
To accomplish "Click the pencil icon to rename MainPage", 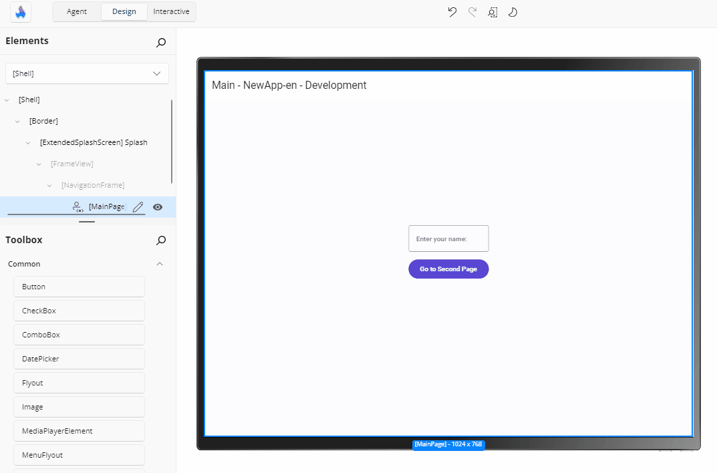I will point(138,207).
